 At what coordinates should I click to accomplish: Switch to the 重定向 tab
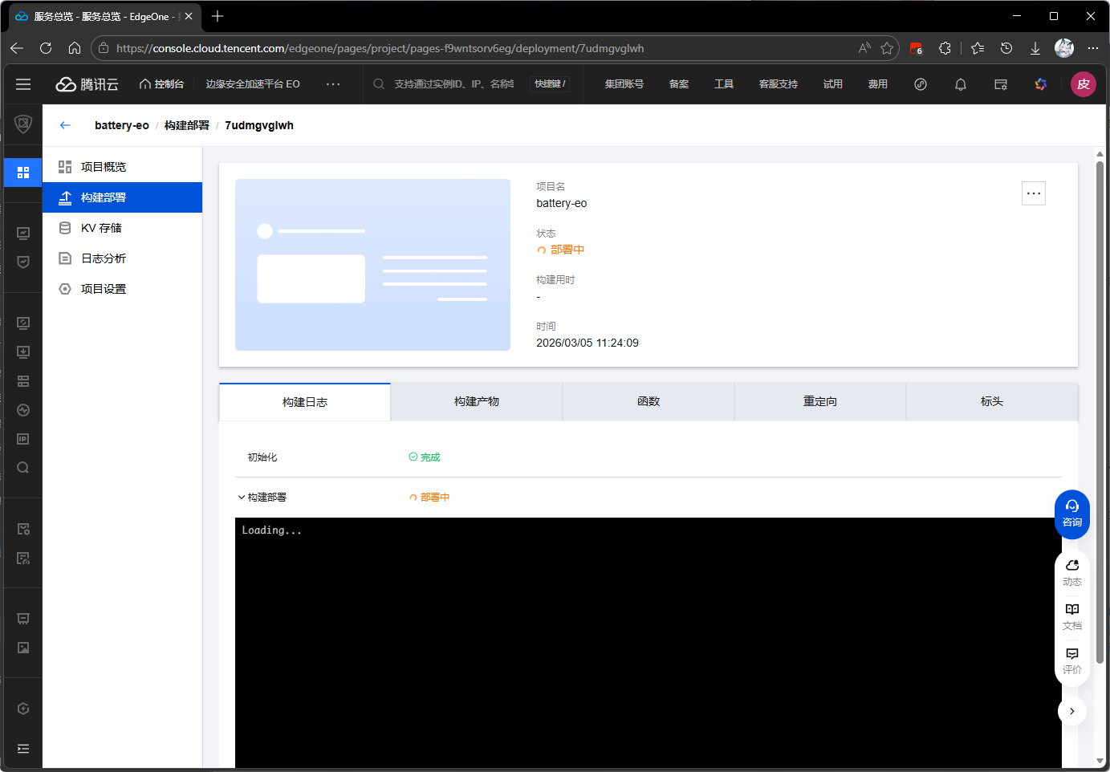pyautogui.click(x=820, y=401)
